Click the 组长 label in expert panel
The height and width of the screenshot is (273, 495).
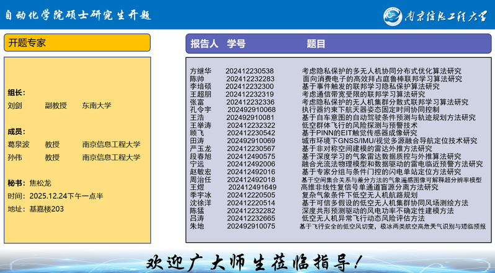pyautogui.click(x=17, y=92)
